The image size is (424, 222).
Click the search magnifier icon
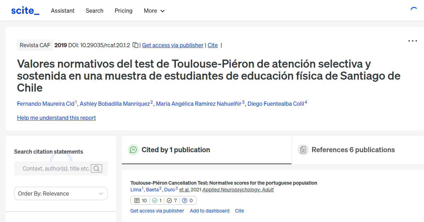point(96,168)
